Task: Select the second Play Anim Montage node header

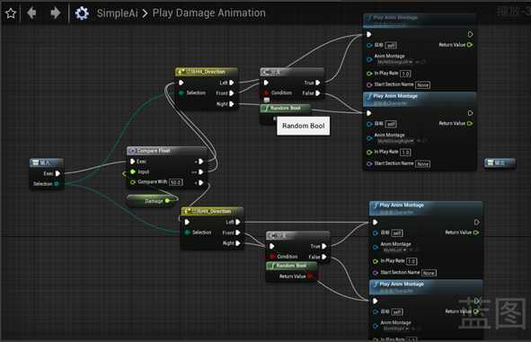Action: pyautogui.click(x=420, y=99)
